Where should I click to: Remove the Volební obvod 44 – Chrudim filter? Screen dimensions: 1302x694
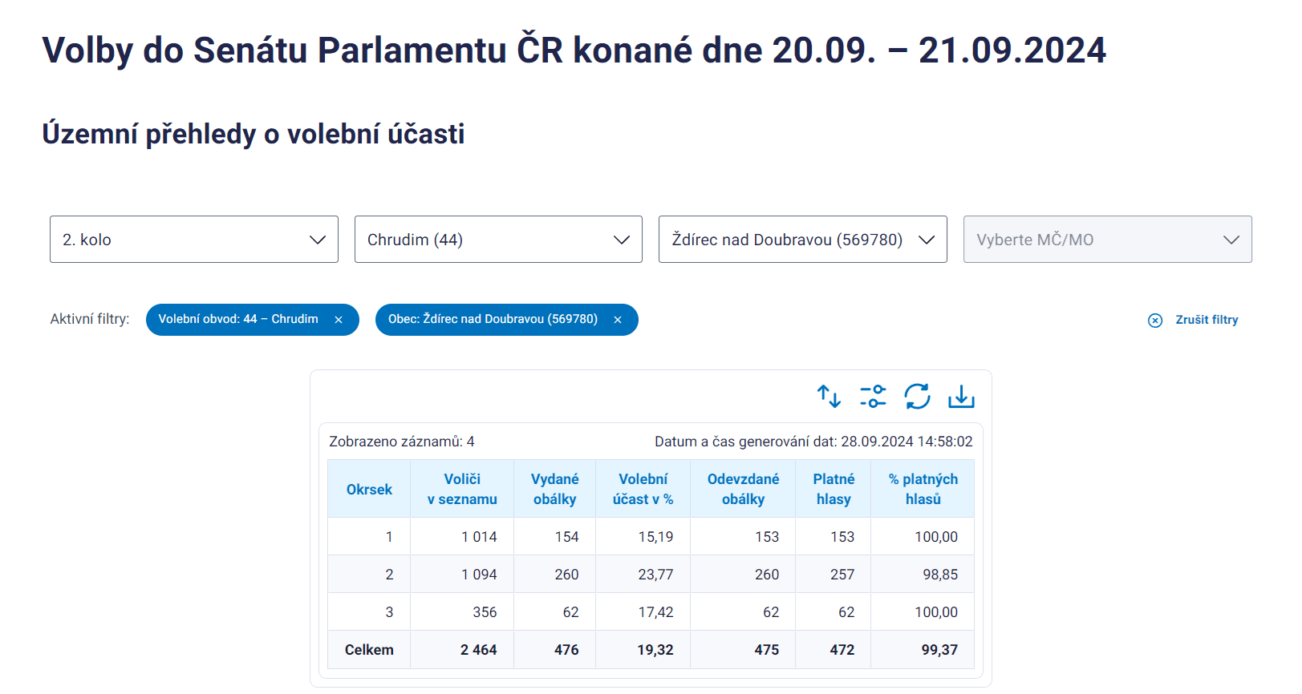(339, 320)
